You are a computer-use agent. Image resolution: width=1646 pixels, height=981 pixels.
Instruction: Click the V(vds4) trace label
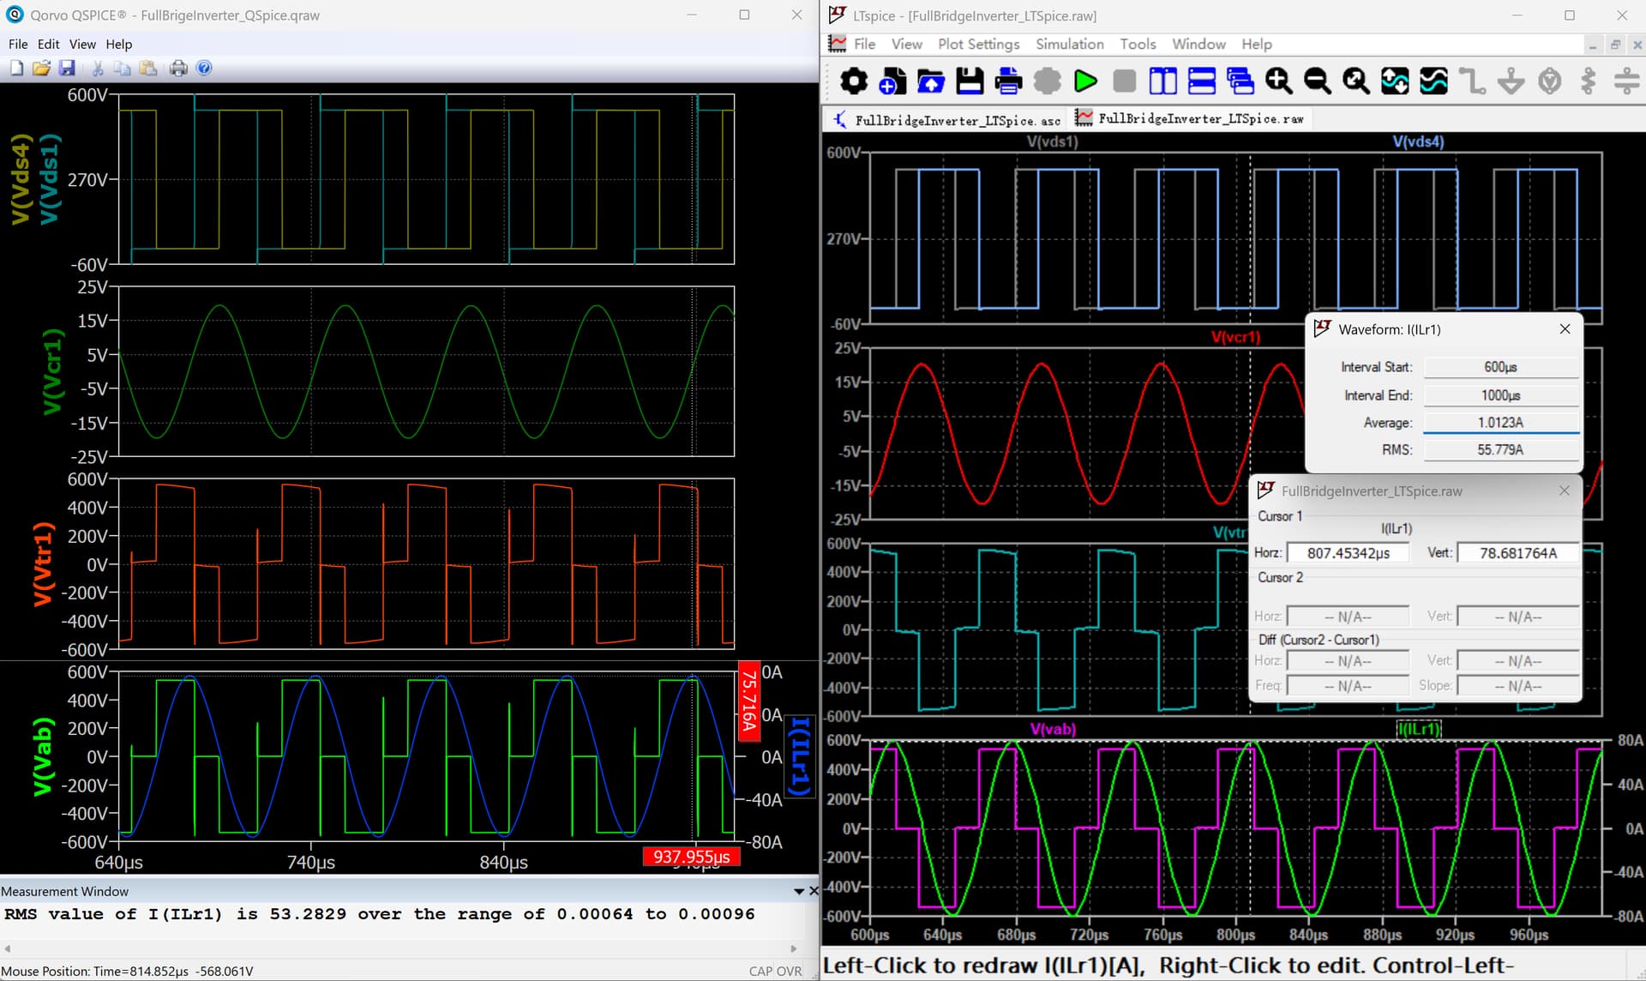tap(1418, 141)
